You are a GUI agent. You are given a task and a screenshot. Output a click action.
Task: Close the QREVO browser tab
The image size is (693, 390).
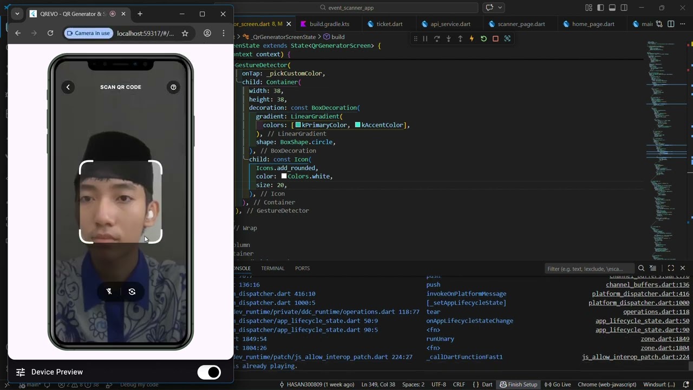124,14
